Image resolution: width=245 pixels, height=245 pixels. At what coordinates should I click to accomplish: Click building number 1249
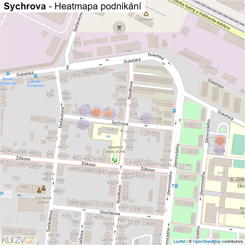click(x=50, y=95)
